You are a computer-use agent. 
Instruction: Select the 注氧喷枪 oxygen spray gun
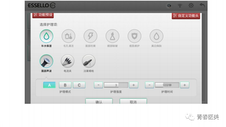coord(88,61)
